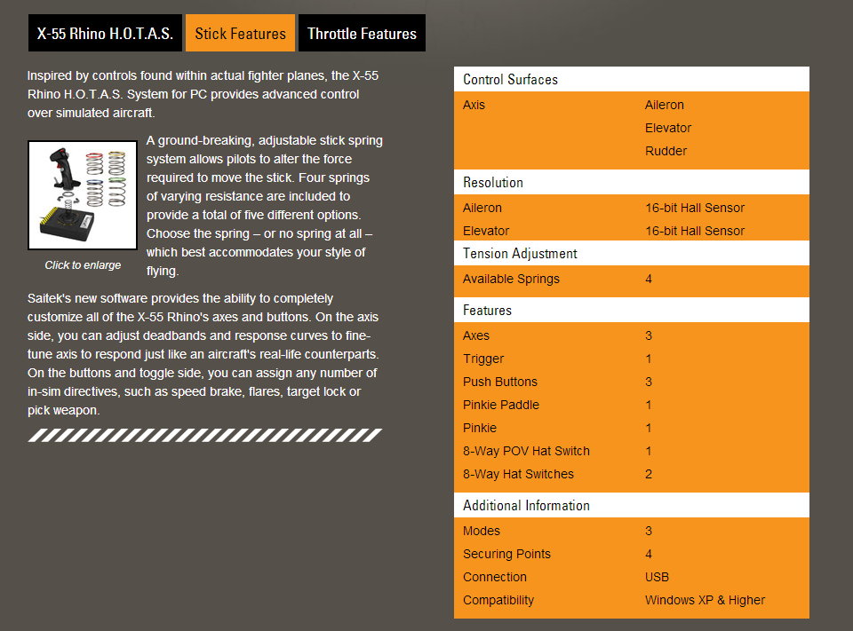Select the Aileron value under Control Surfaces

[x=665, y=105]
